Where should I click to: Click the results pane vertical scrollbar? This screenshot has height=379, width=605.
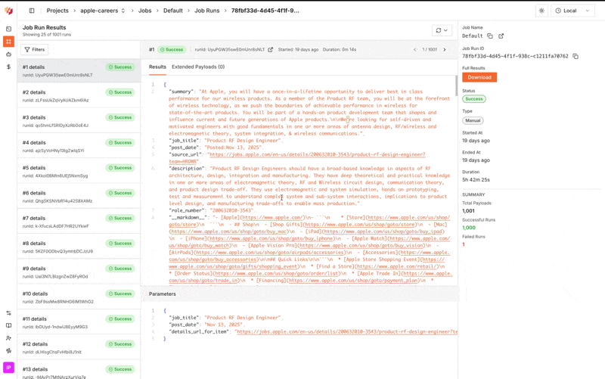pos(456,85)
